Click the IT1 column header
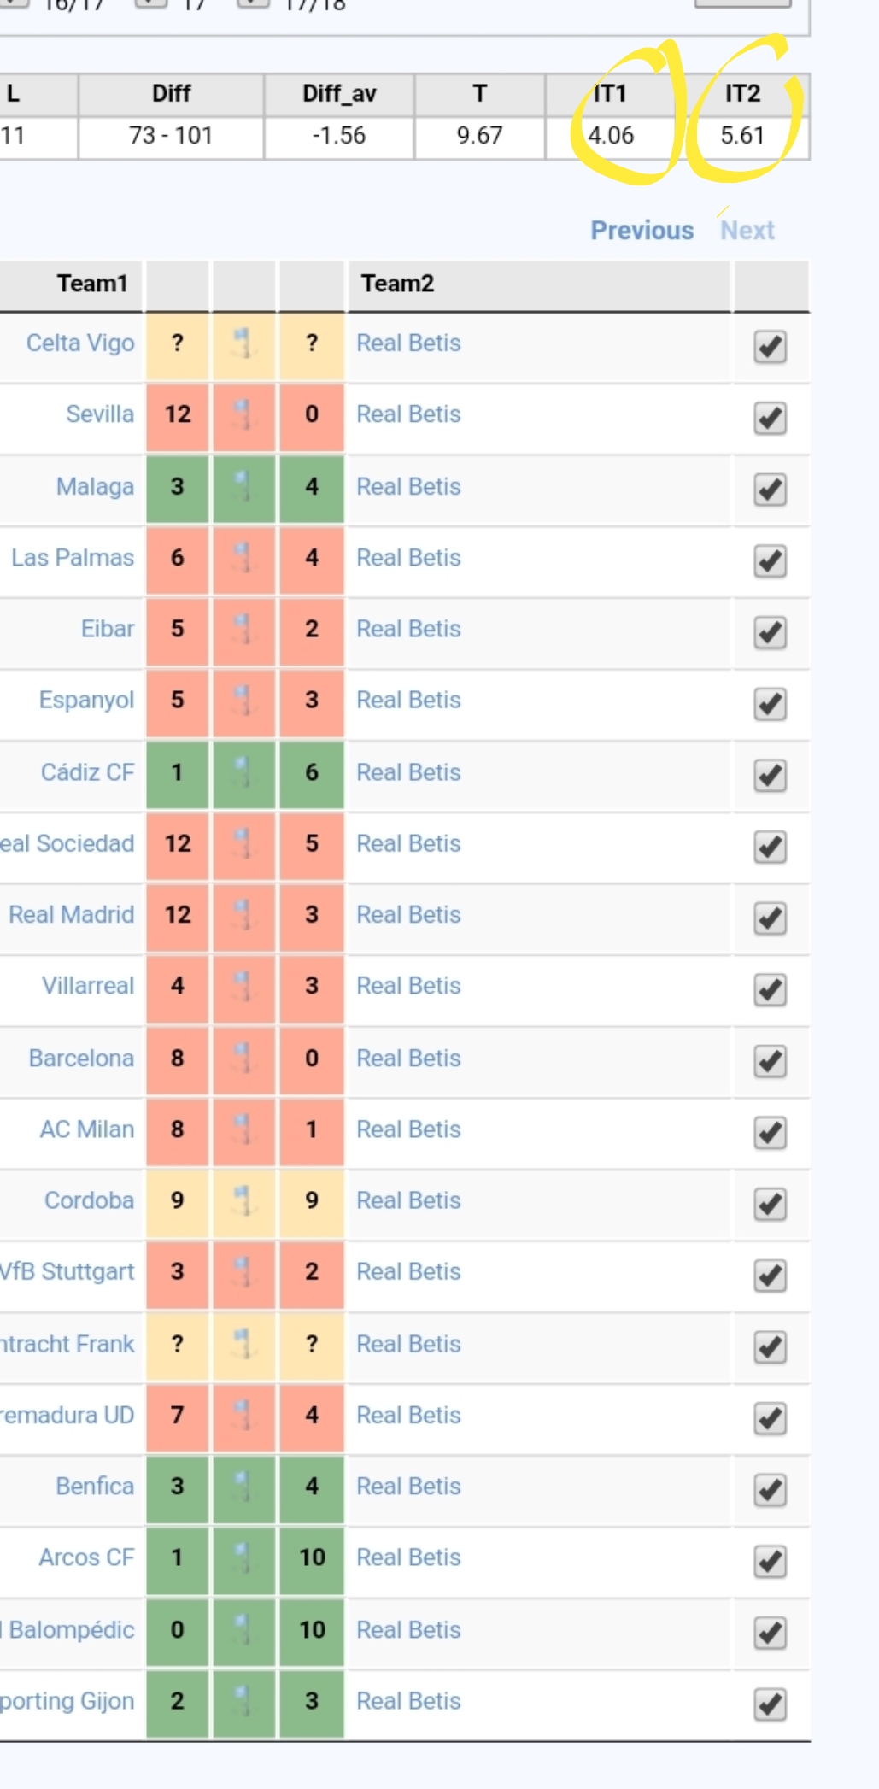The height and width of the screenshot is (1789, 879). 611,94
